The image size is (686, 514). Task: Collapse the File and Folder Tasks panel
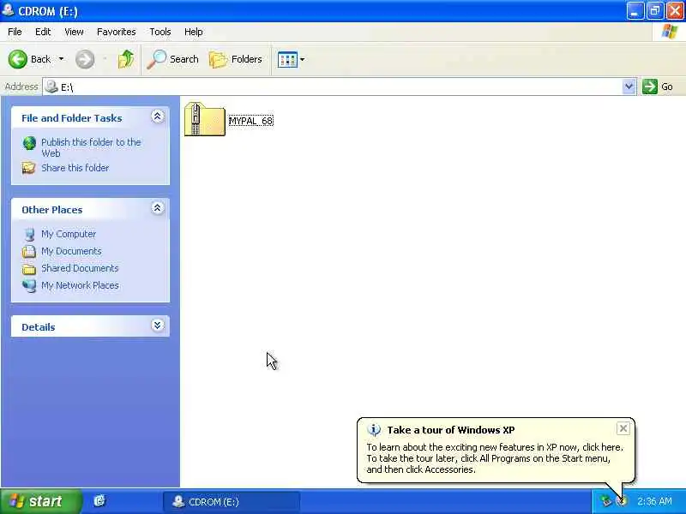click(158, 117)
